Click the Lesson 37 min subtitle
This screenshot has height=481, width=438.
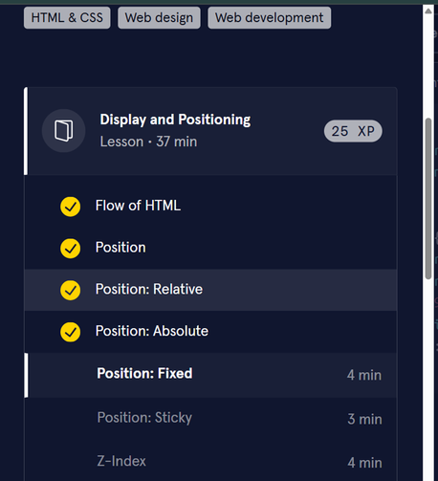pyautogui.click(x=148, y=142)
